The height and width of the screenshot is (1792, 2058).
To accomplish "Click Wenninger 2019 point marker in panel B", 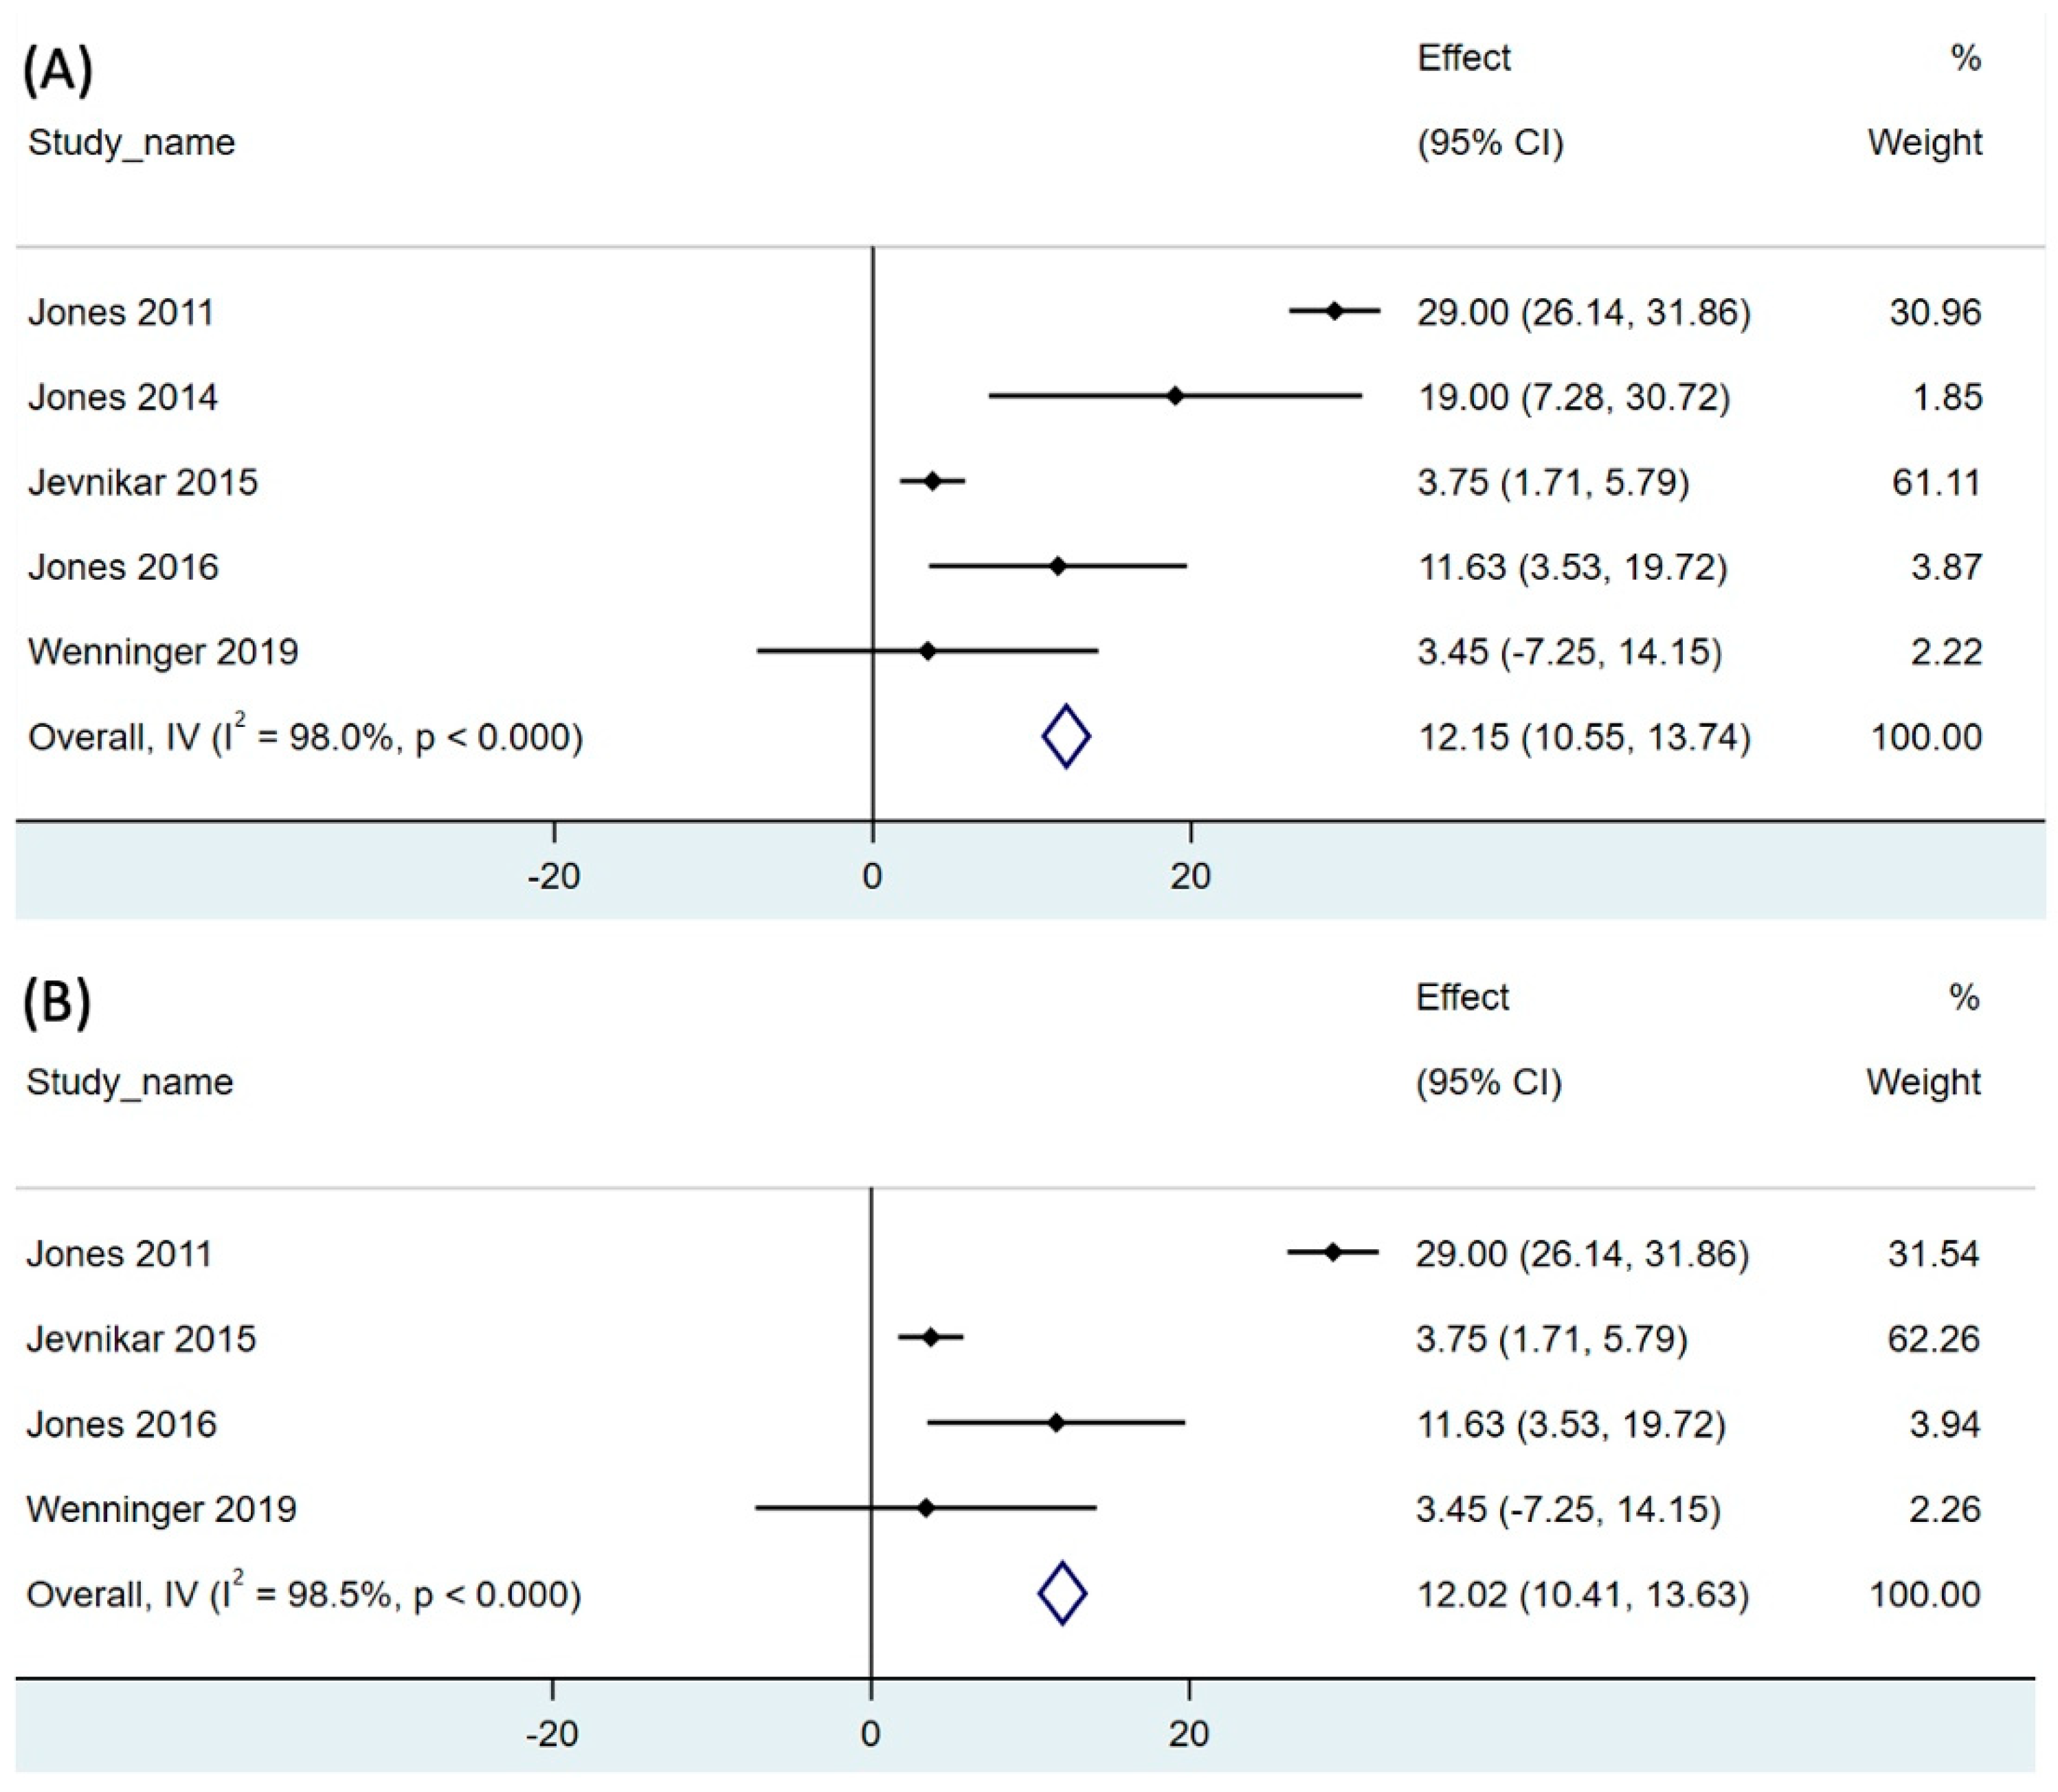I will [x=926, y=1508].
